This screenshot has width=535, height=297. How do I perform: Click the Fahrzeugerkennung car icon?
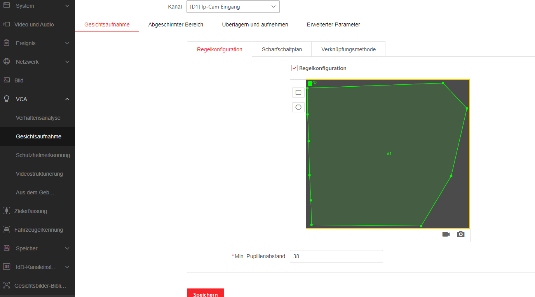point(7,230)
